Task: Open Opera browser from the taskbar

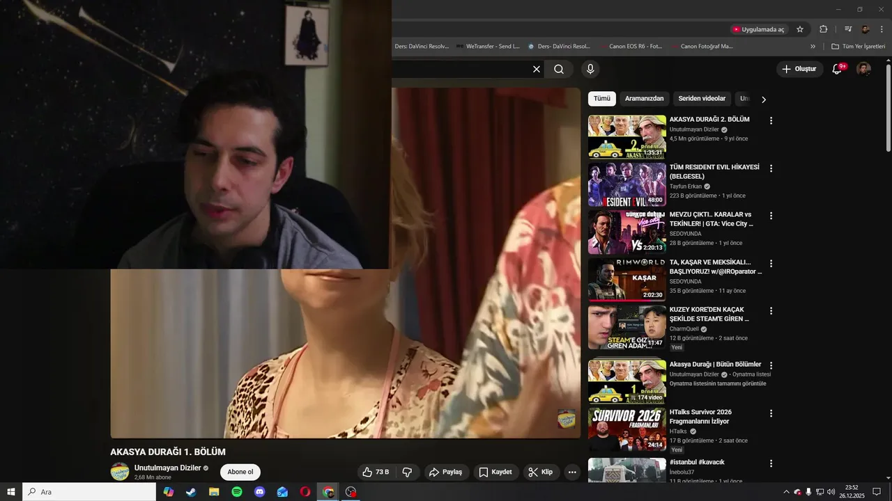Action: click(x=305, y=492)
